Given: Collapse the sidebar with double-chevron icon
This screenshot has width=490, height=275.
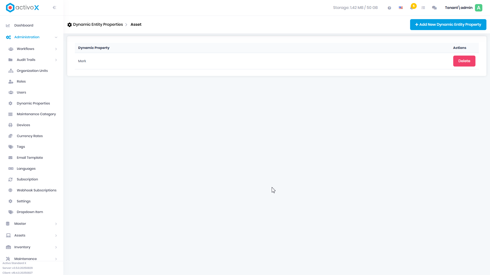Looking at the screenshot, I should click(x=54, y=8).
